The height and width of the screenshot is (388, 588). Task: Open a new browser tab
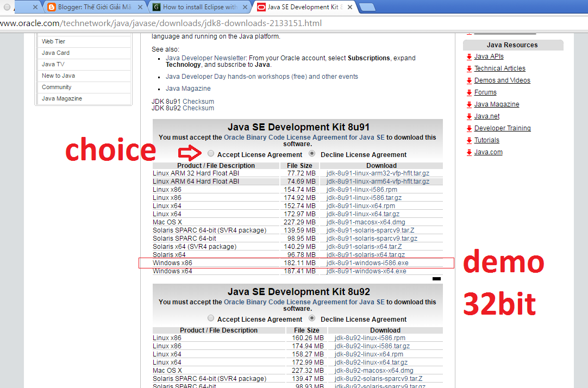coord(367,7)
